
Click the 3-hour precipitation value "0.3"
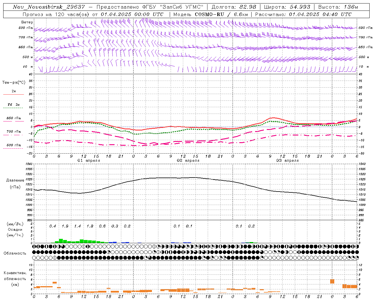(x=115, y=226)
